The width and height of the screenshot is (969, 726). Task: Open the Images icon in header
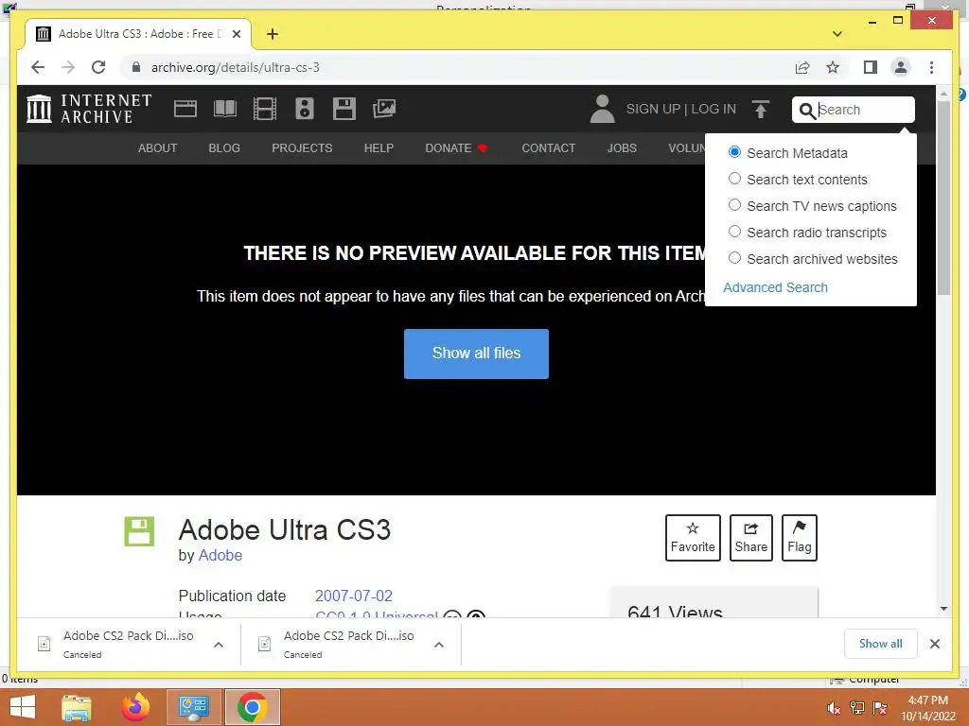pos(384,109)
